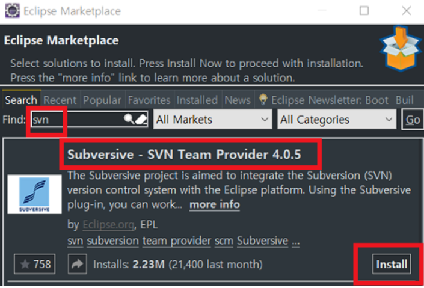Install the Subversive SVN Team Provider
424x288 pixels.
coord(392,264)
